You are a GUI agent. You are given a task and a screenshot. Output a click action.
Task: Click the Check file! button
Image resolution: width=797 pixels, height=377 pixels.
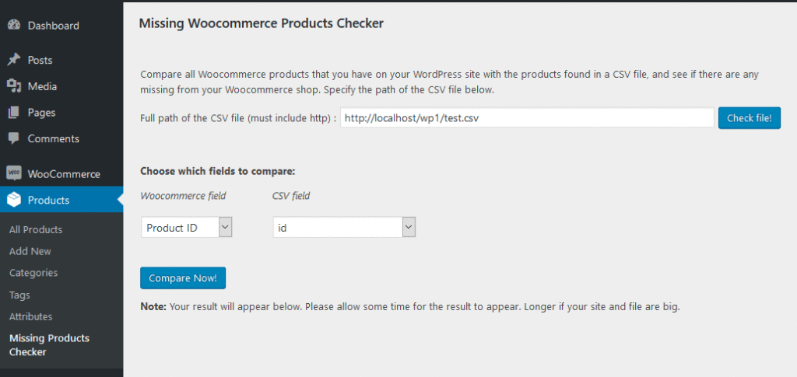(750, 118)
